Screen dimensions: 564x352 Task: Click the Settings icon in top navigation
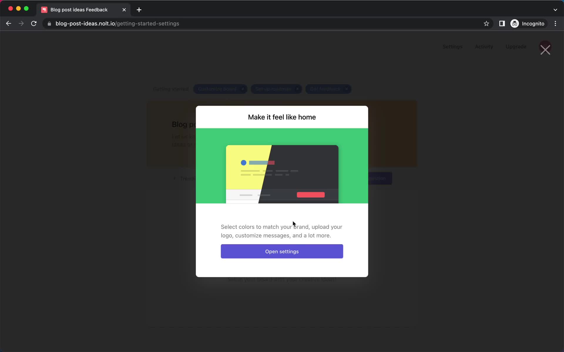click(x=452, y=46)
